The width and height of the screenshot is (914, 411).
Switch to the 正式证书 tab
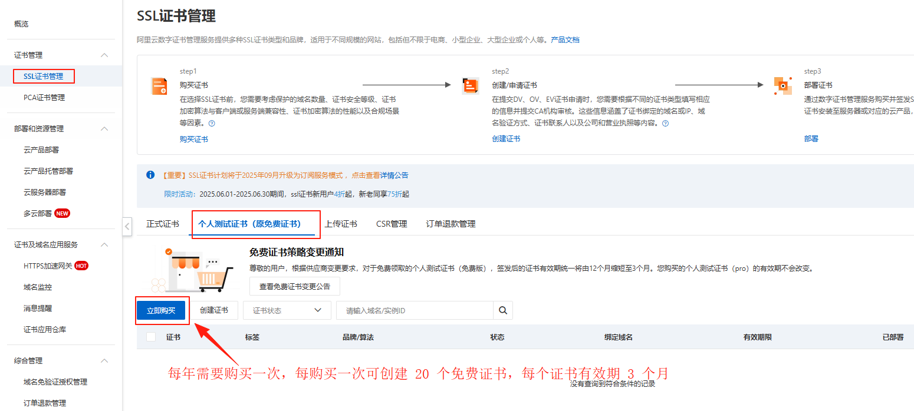(x=163, y=224)
